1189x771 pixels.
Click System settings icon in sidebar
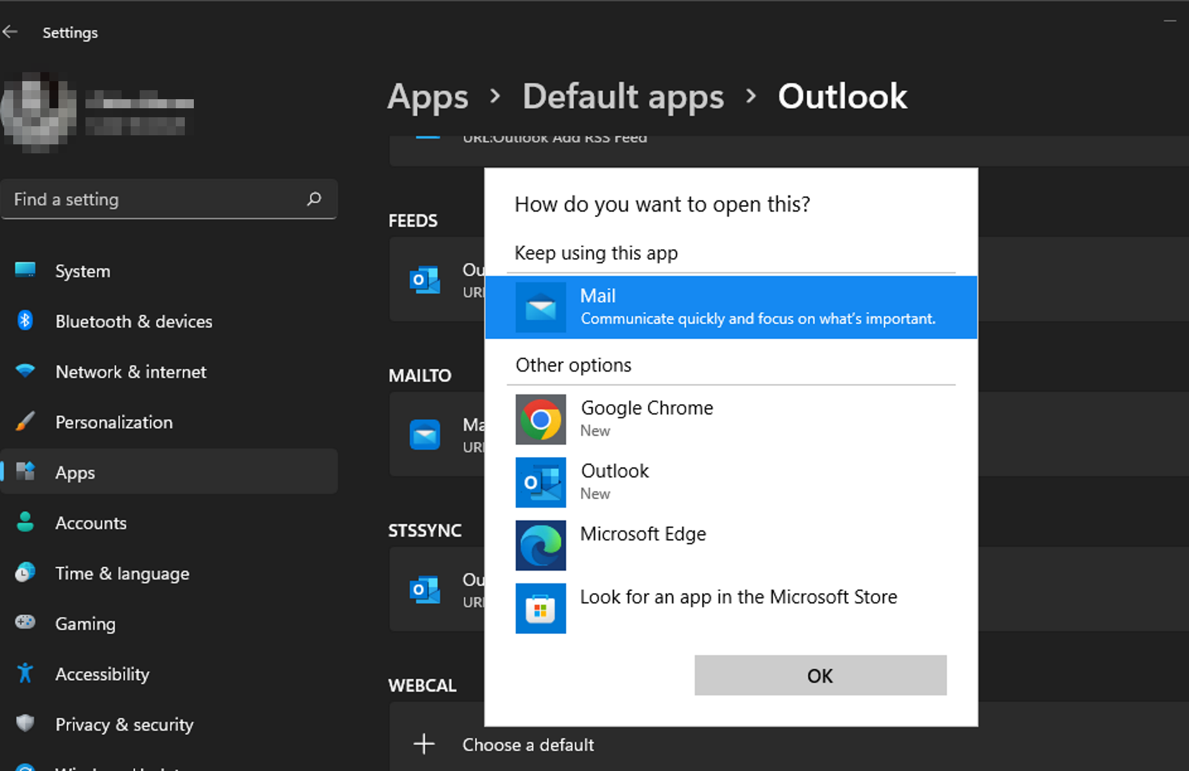point(26,270)
